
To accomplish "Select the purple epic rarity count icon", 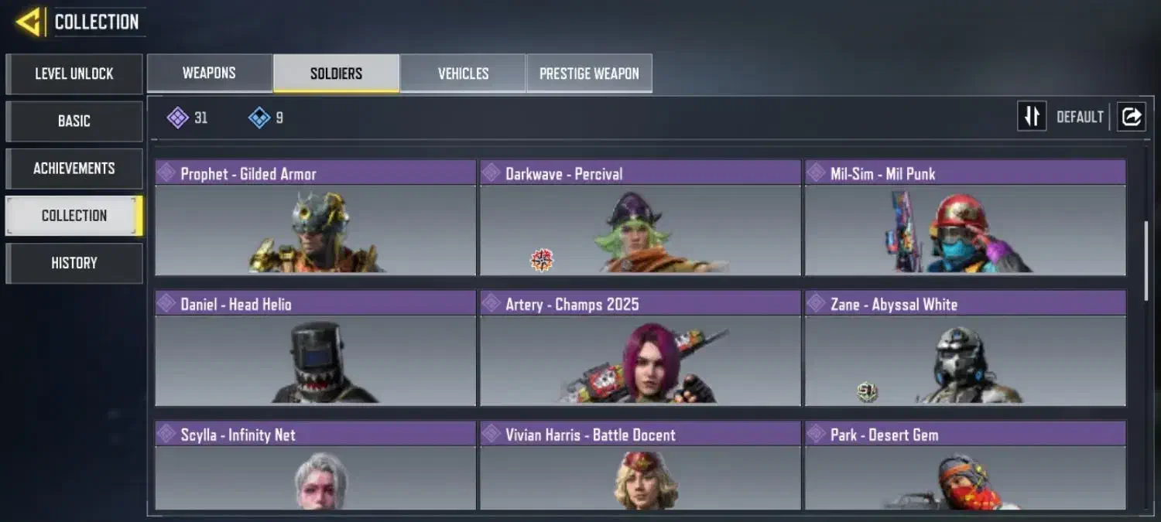I will coord(178,118).
